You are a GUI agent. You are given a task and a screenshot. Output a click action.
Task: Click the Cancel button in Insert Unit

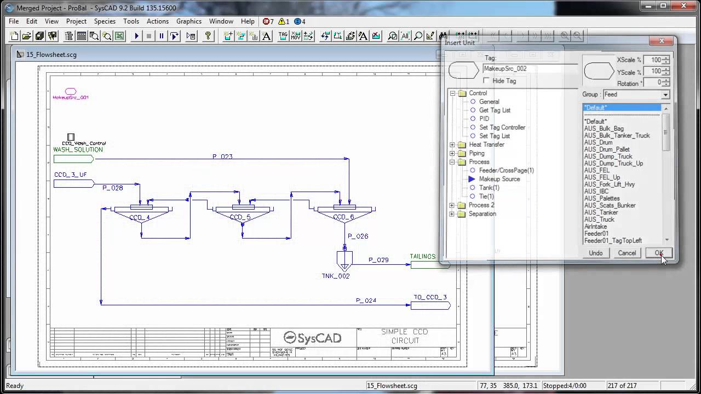click(x=627, y=253)
